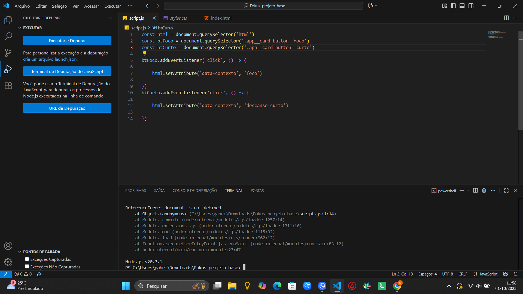Image resolution: width=523 pixels, height=294 pixels.
Task: Click the crie um arquivo launch.json link
Action: pos(50,59)
